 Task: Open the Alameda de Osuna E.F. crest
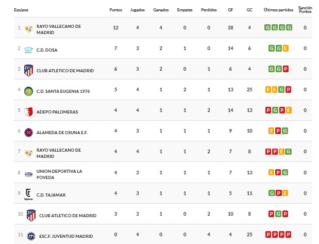pyautogui.click(x=28, y=132)
